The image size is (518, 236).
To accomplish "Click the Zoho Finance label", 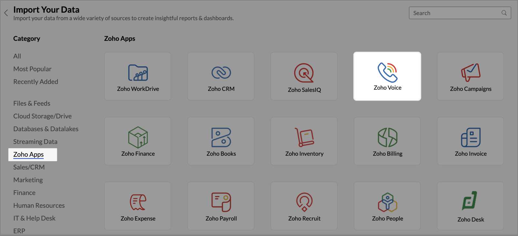I will (138, 153).
